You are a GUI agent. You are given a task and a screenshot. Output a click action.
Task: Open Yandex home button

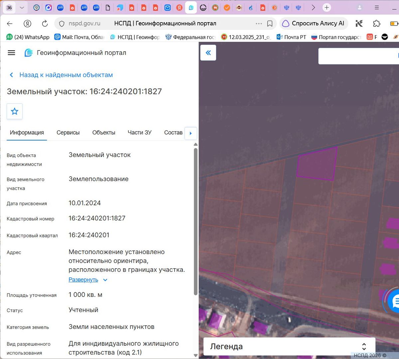click(28, 24)
